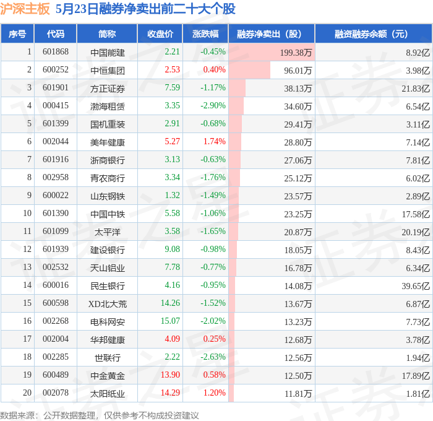Select stock code 600252
Viewport: 433px width, 421px height.
56,70
